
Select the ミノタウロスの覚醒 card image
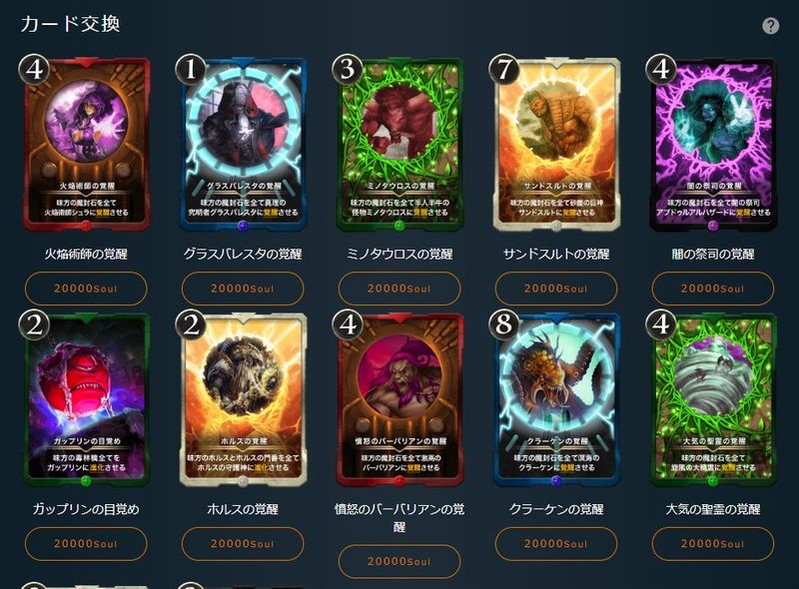(x=399, y=145)
